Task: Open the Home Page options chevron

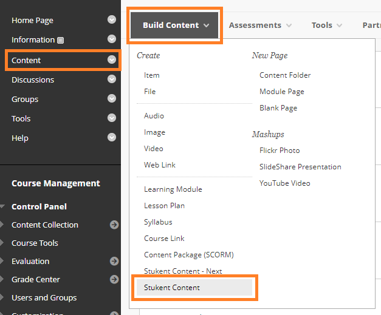Action: coord(112,19)
